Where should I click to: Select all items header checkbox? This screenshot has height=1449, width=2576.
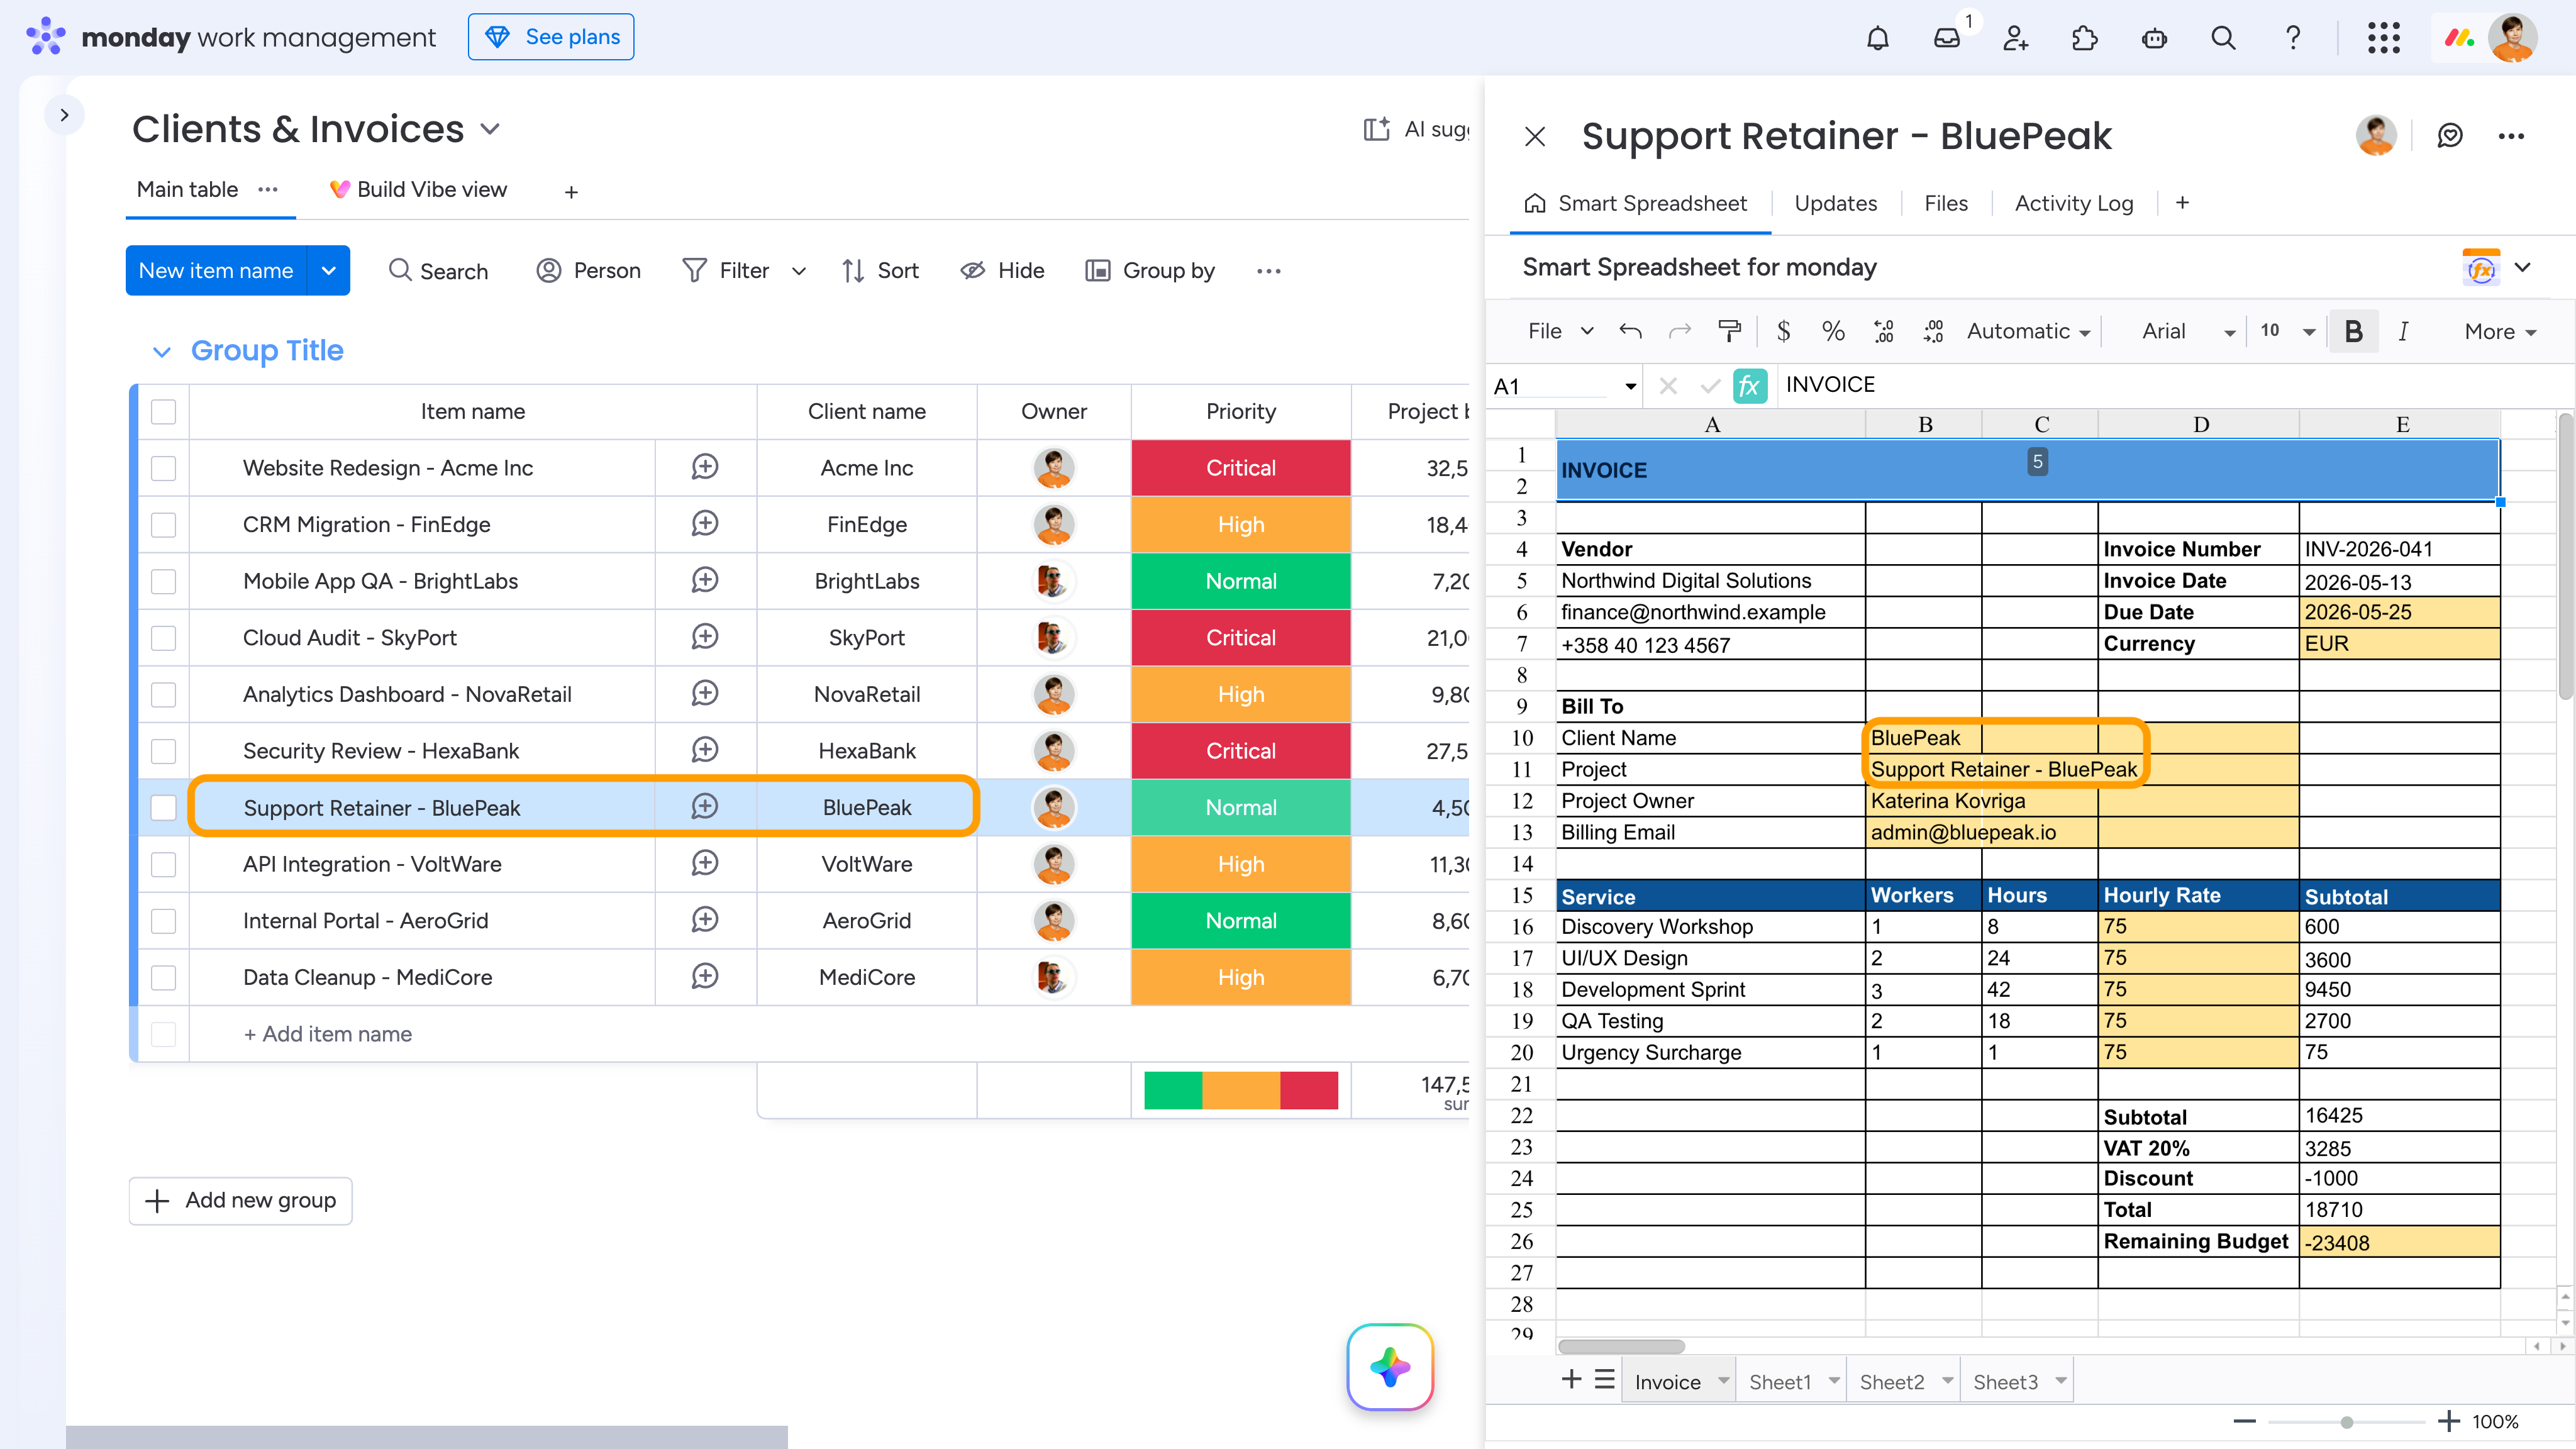click(163, 412)
